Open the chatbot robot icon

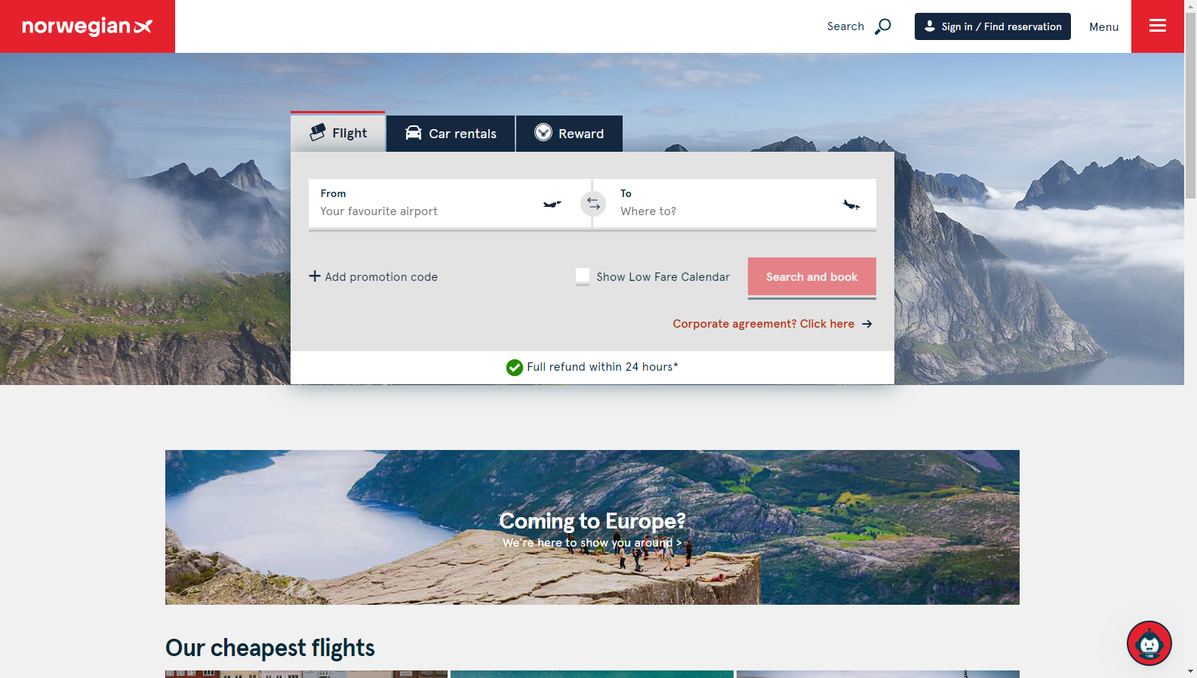pos(1149,643)
